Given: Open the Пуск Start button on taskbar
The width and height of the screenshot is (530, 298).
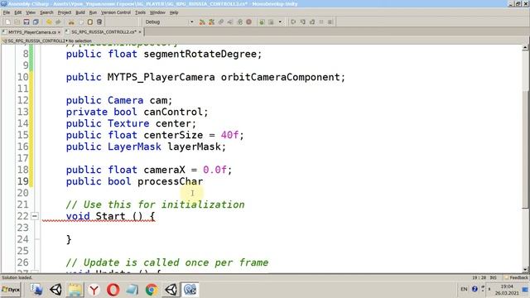Looking at the screenshot, I should click(11, 290).
